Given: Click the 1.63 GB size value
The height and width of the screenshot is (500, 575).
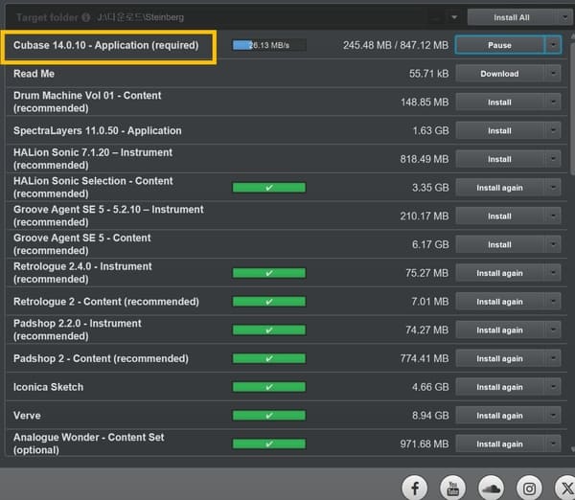Looking at the screenshot, I should pos(430,131).
